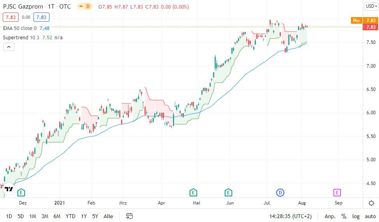Open the timezone menu 14:28:35 (UTC+2)

[290, 216]
